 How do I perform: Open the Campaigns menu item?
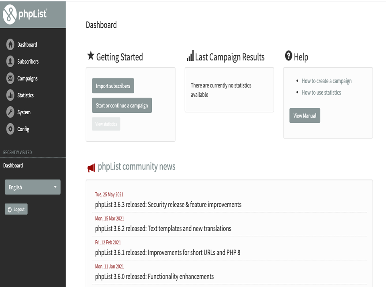27,78
